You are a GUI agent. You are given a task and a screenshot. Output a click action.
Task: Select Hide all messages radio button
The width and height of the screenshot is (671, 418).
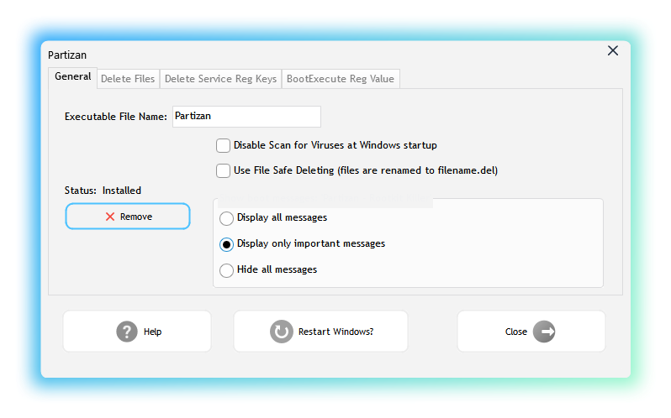tap(226, 270)
